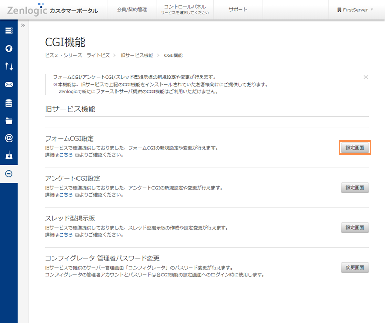Open the mail envelope icon in the sidebar
Screen dimensions: 385x323
[x=9, y=85]
